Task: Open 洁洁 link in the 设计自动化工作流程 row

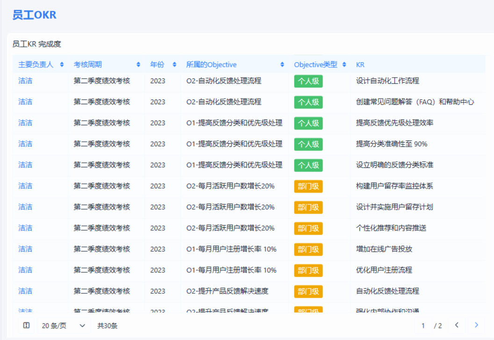Action: [x=25, y=81]
